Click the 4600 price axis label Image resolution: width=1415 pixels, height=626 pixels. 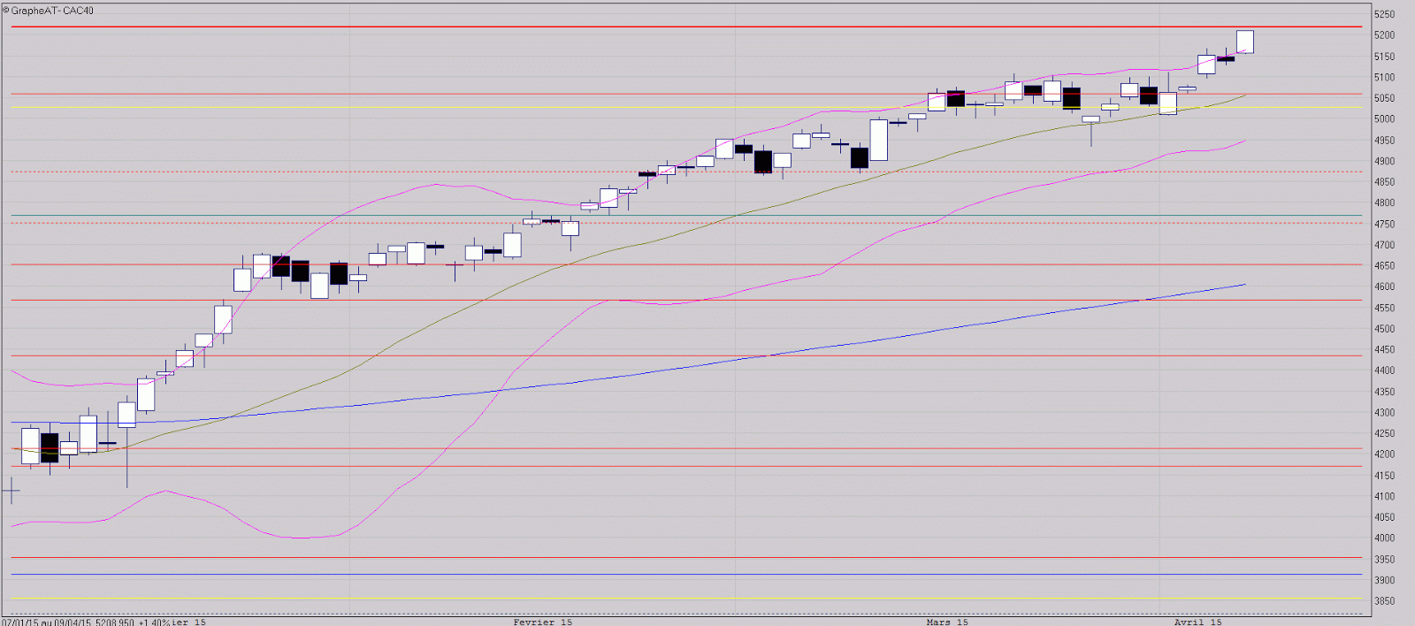point(1384,287)
